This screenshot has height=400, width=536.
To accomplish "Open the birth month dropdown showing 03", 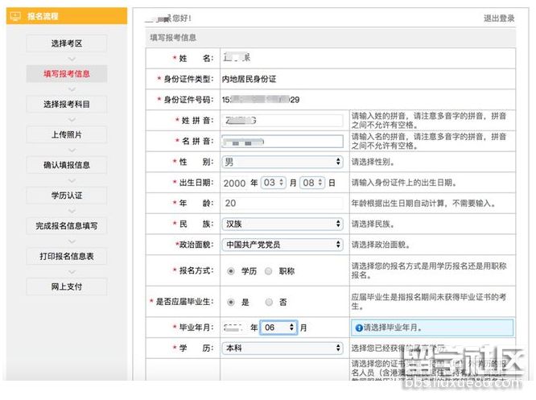I will pos(273,183).
